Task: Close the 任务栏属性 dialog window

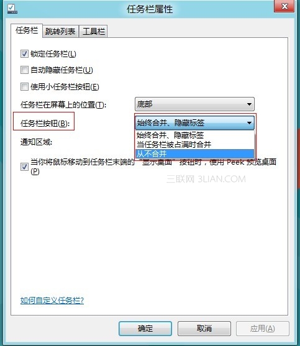Action: pos(284,6)
